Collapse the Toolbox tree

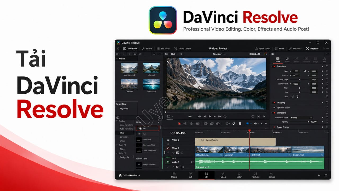(117, 121)
